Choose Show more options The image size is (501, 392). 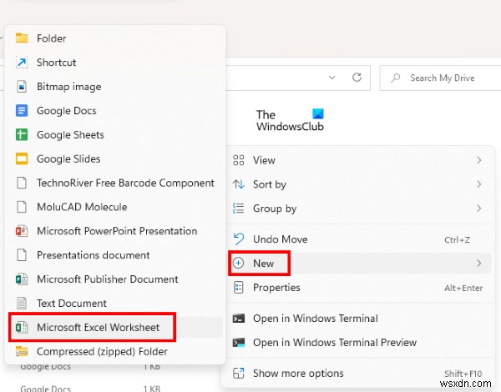[359, 374]
